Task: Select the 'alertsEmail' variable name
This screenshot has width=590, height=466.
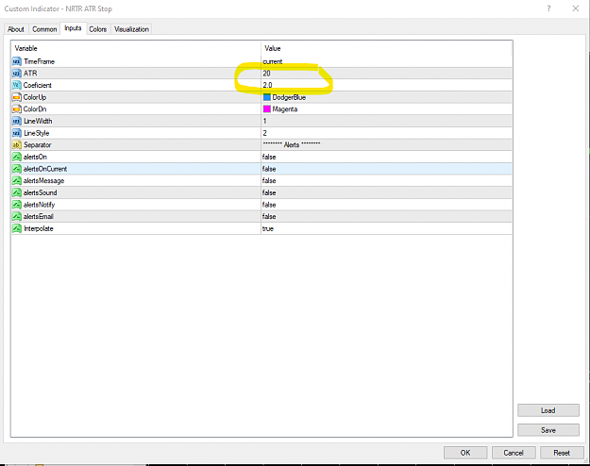Action: click(39, 217)
